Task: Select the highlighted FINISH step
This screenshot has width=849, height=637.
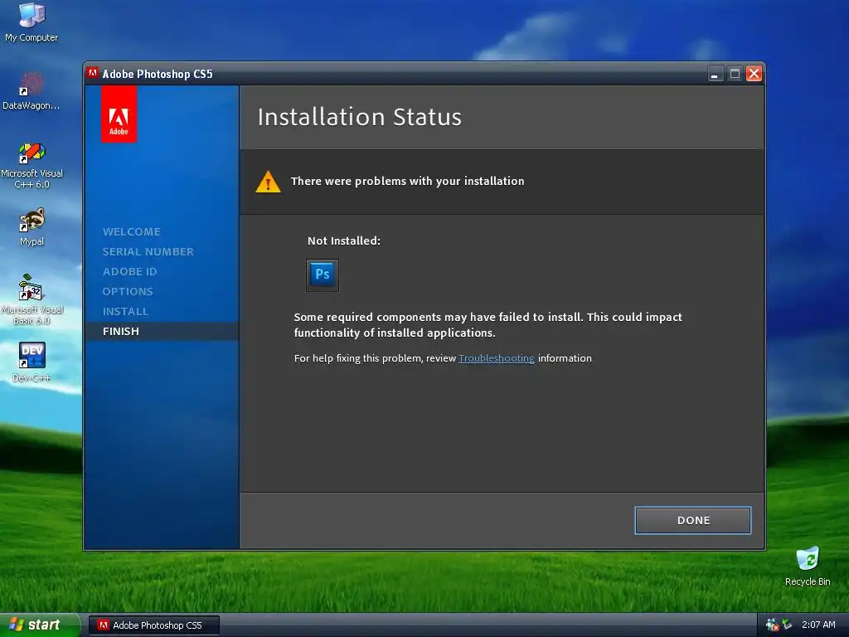Action: 162,332
